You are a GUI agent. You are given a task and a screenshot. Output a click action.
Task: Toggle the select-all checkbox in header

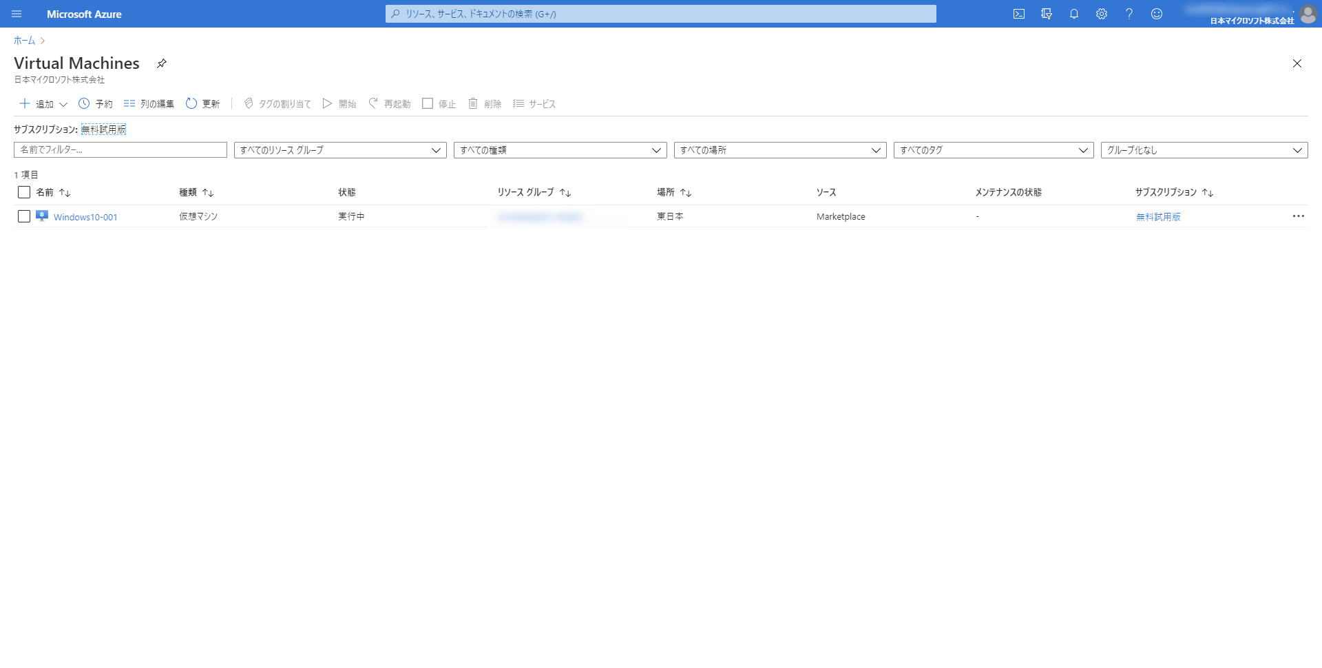(x=24, y=192)
